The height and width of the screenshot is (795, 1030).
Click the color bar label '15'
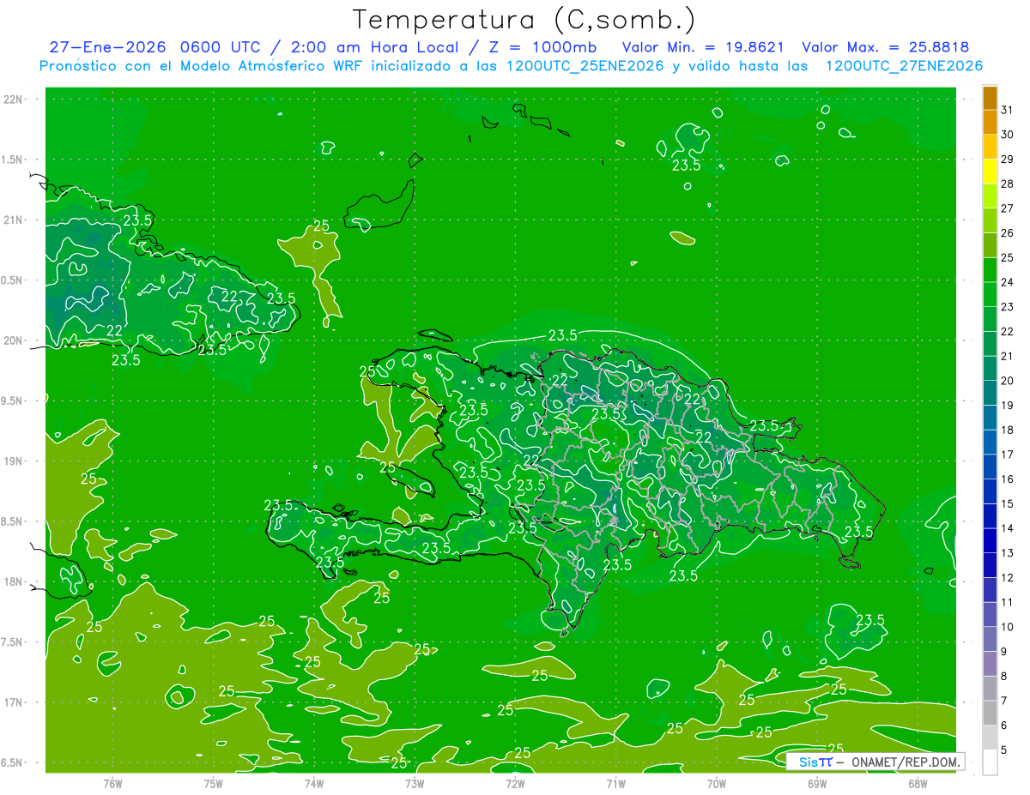pos(1008,503)
